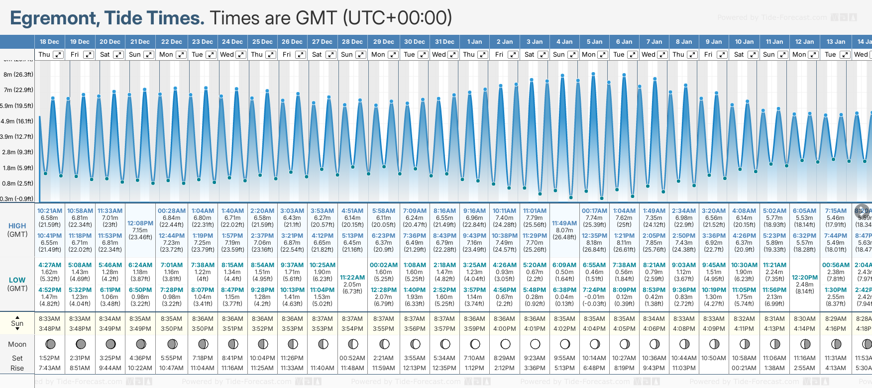Viewport: 872px width, 388px height.
Task: Click the highest tide peak marker on 5 Jan
Action: (x=593, y=74)
